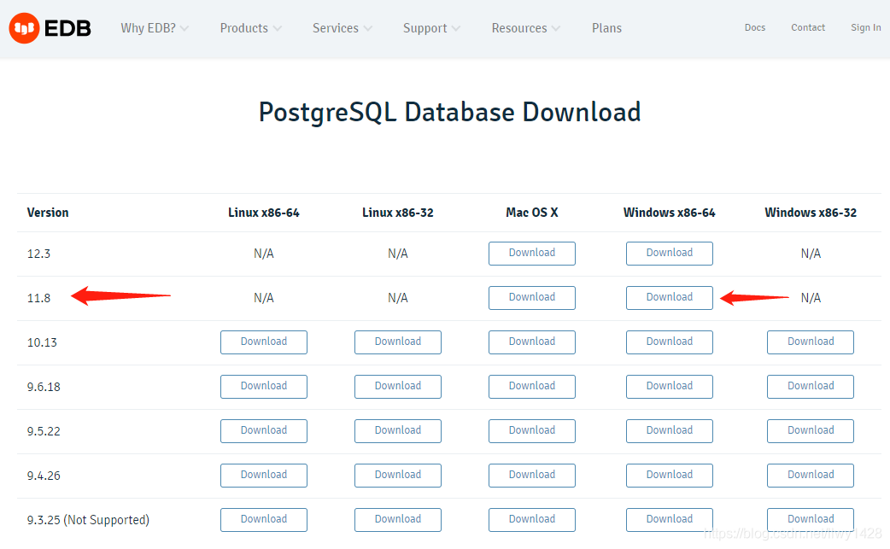The image size is (890, 549).
Task: Select the 9.6.18 version label
Action: tap(44, 387)
